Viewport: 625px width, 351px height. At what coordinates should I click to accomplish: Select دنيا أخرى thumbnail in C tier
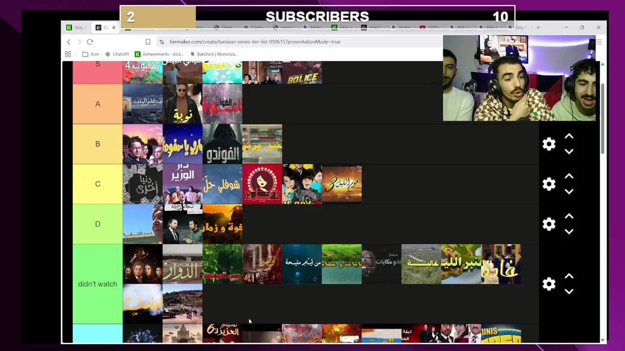tap(143, 184)
